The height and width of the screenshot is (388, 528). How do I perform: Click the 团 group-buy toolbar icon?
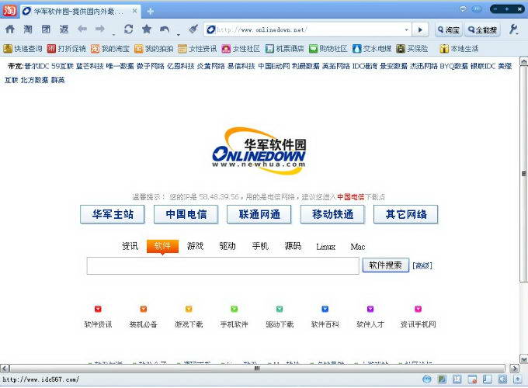tap(46, 29)
